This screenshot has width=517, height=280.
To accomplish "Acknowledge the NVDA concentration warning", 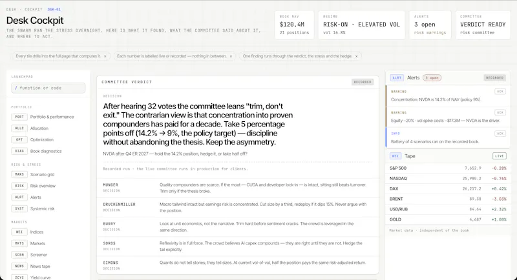I will pyautogui.click(x=500, y=92).
